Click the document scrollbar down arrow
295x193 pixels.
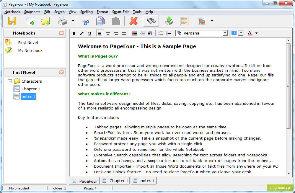tap(289, 174)
